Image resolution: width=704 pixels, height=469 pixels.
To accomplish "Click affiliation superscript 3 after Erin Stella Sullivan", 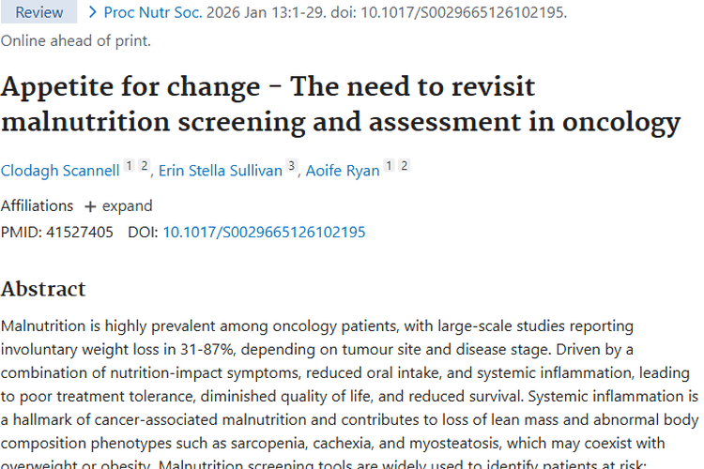I will (291, 166).
